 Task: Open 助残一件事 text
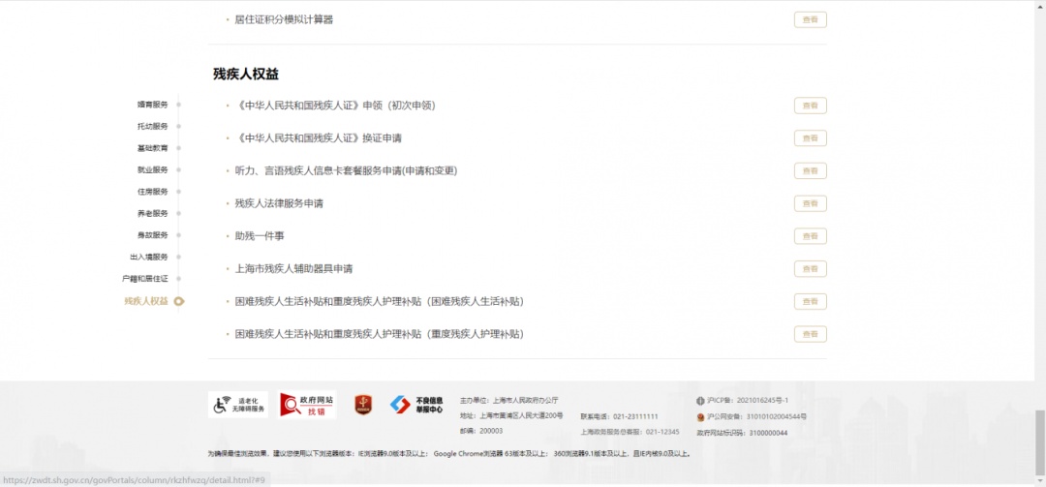tap(260, 236)
